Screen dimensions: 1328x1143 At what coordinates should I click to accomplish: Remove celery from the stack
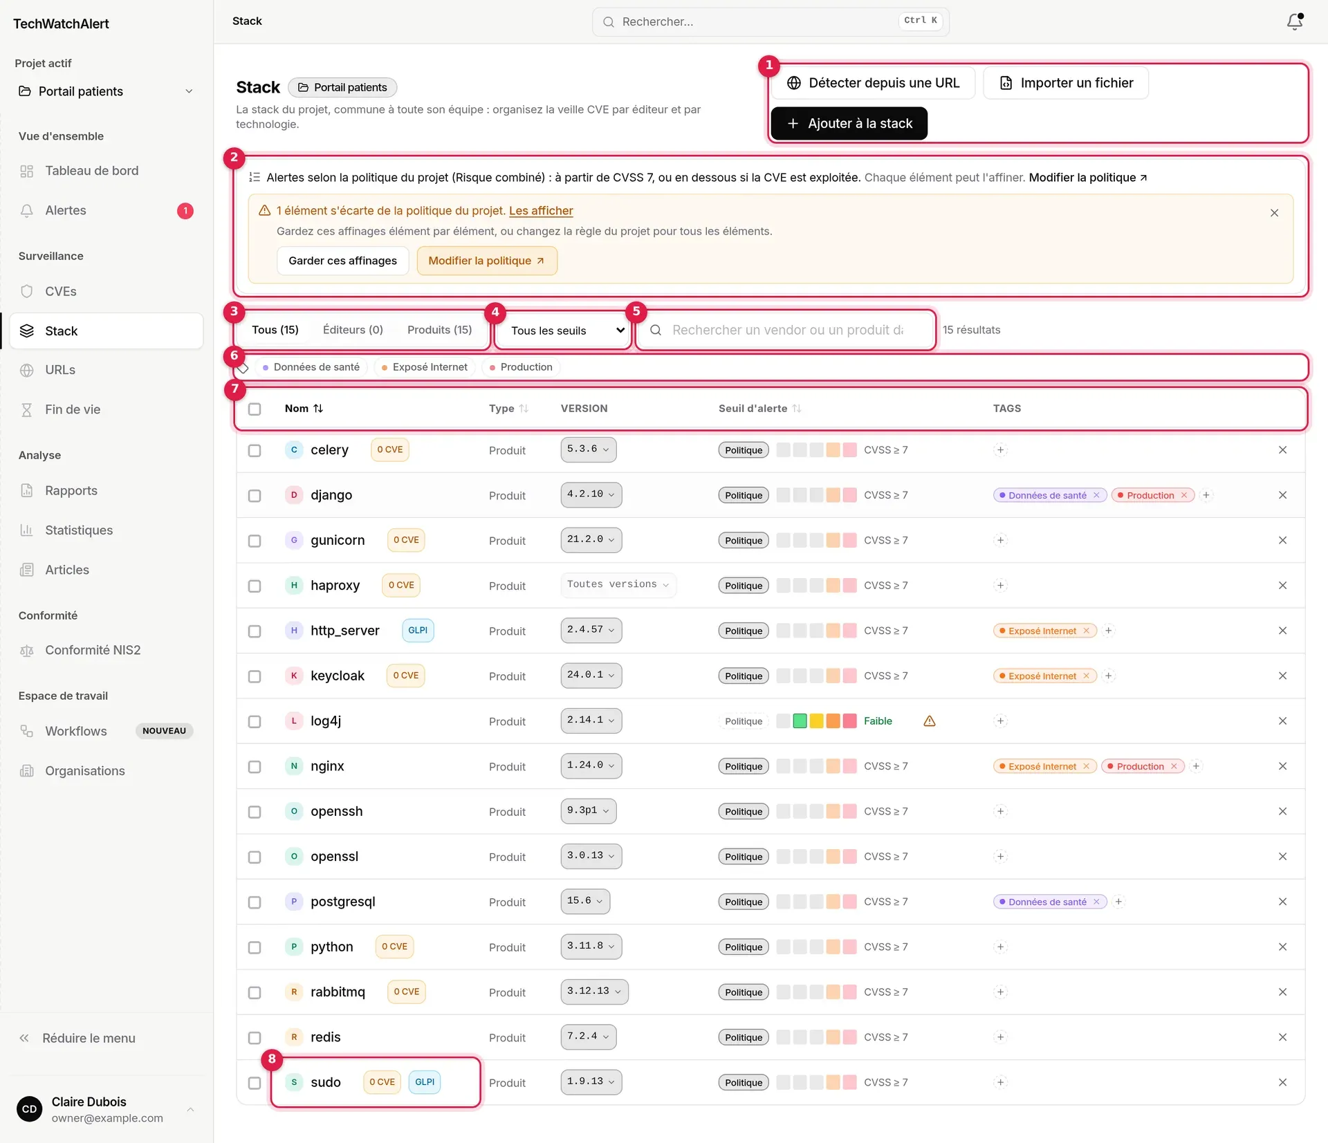click(x=1282, y=450)
